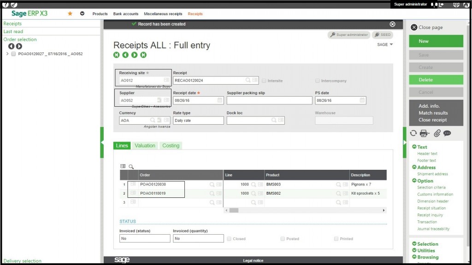Open the Products breadcrumb menu
The image size is (472, 265).
click(x=100, y=14)
